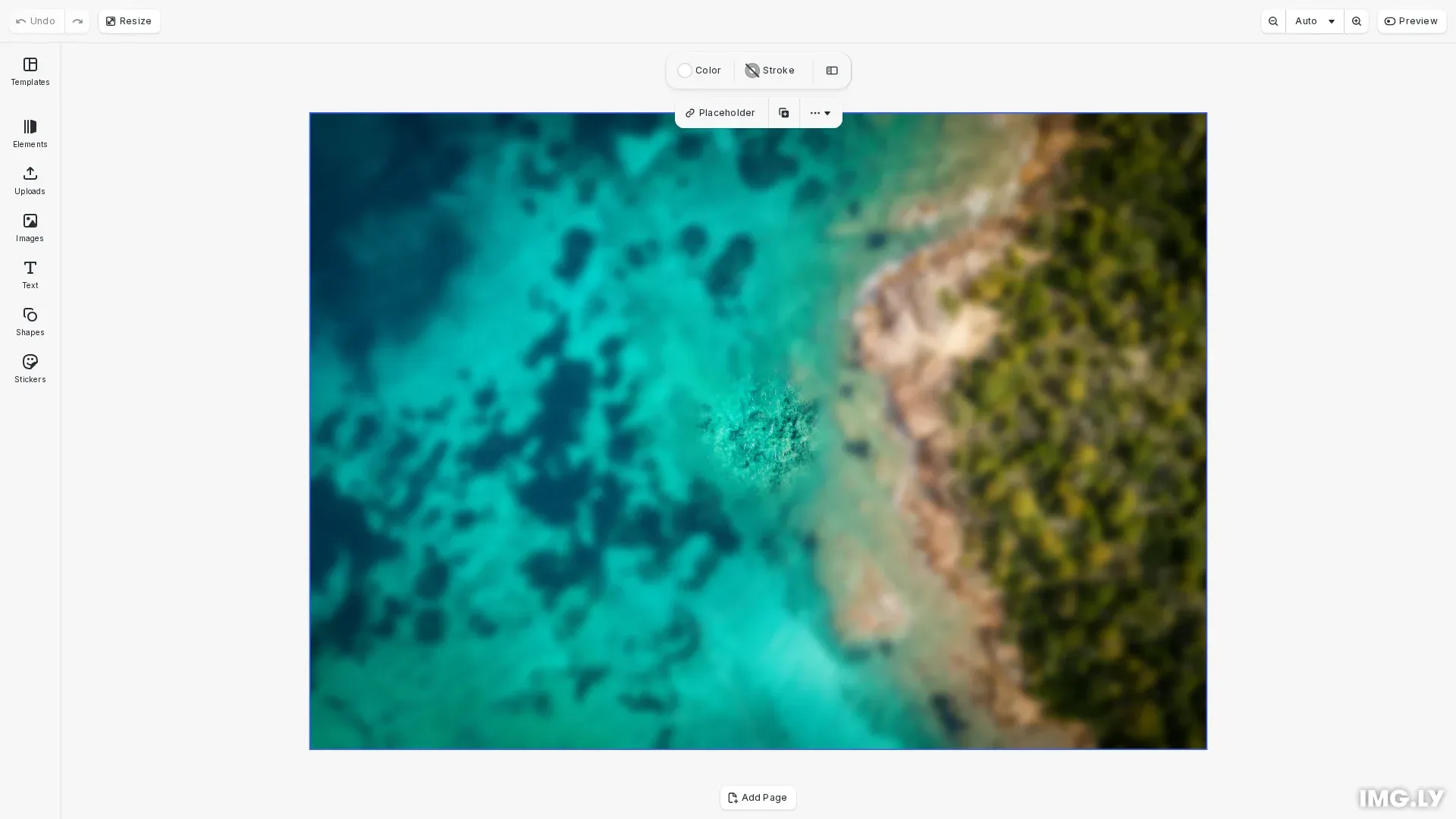Toggle Placeholder for selected element
The image size is (1456, 819).
pos(720,113)
